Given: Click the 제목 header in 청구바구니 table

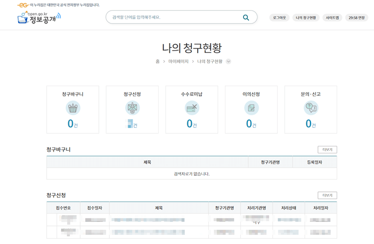Looking at the screenshot, I should [x=147, y=162].
